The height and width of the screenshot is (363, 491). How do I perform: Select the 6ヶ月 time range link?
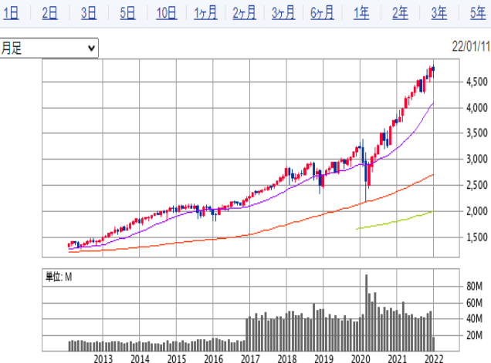coord(322,13)
